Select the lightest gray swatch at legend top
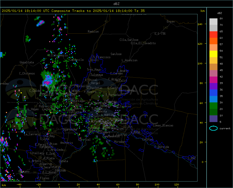233x188 pixels. pos(213,22)
